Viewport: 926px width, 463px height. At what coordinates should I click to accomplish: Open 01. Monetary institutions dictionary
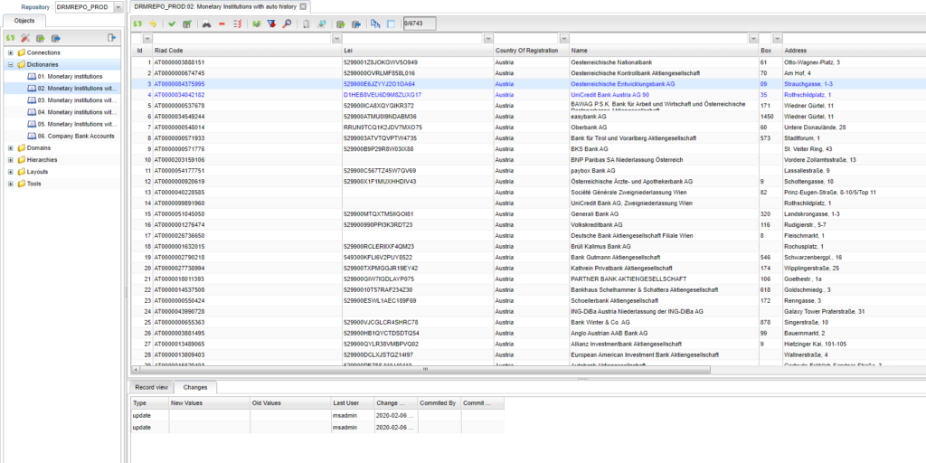pyautogui.click(x=71, y=77)
